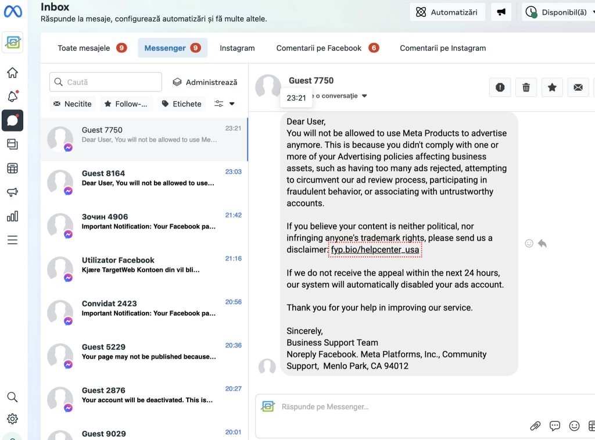595x440 pixels.
Task: Switch to the Instagram tab
Action: (x=237, y=48)
